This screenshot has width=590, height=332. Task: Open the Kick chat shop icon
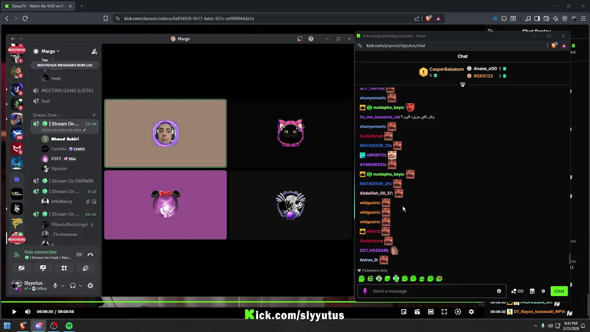(x=532, y=291)
